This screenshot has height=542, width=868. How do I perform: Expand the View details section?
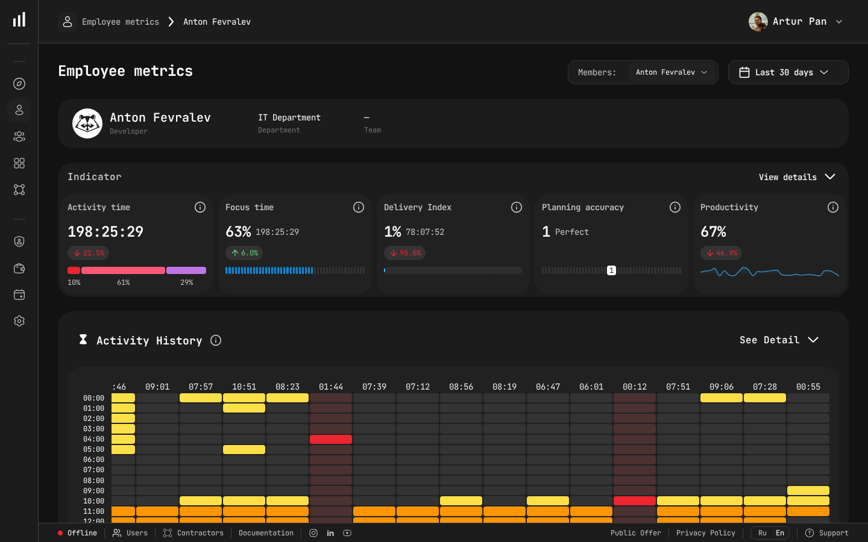pyautogui.click(x=797, y=177)
